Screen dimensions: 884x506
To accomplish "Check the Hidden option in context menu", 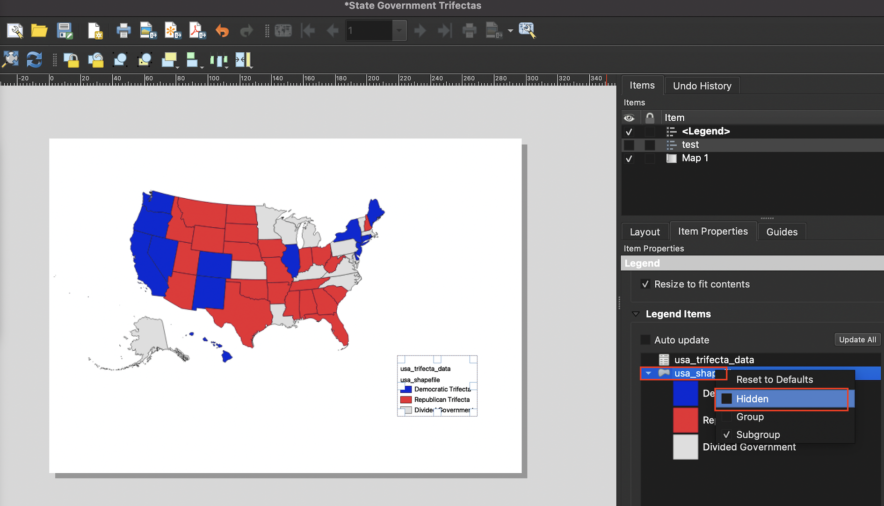I will [727, 399].
